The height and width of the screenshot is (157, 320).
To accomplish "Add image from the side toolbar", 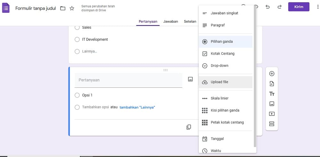I will coord(272,104).
